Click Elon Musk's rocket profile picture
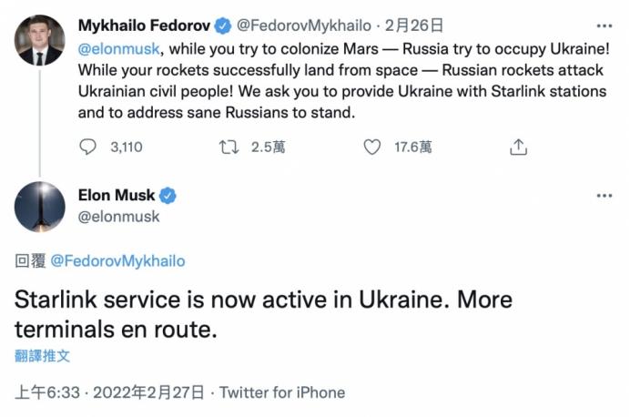The image size is (630, 417). tap(40, 208)
